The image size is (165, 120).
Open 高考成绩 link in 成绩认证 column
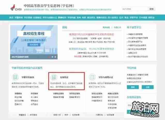(111, 101)
